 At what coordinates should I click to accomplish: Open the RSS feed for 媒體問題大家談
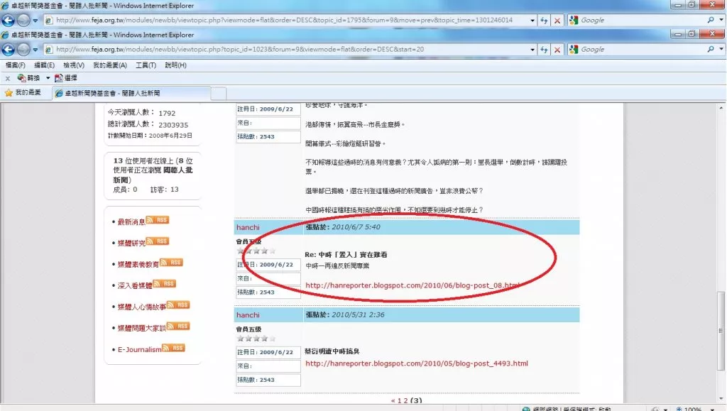[x=178, y=327]
